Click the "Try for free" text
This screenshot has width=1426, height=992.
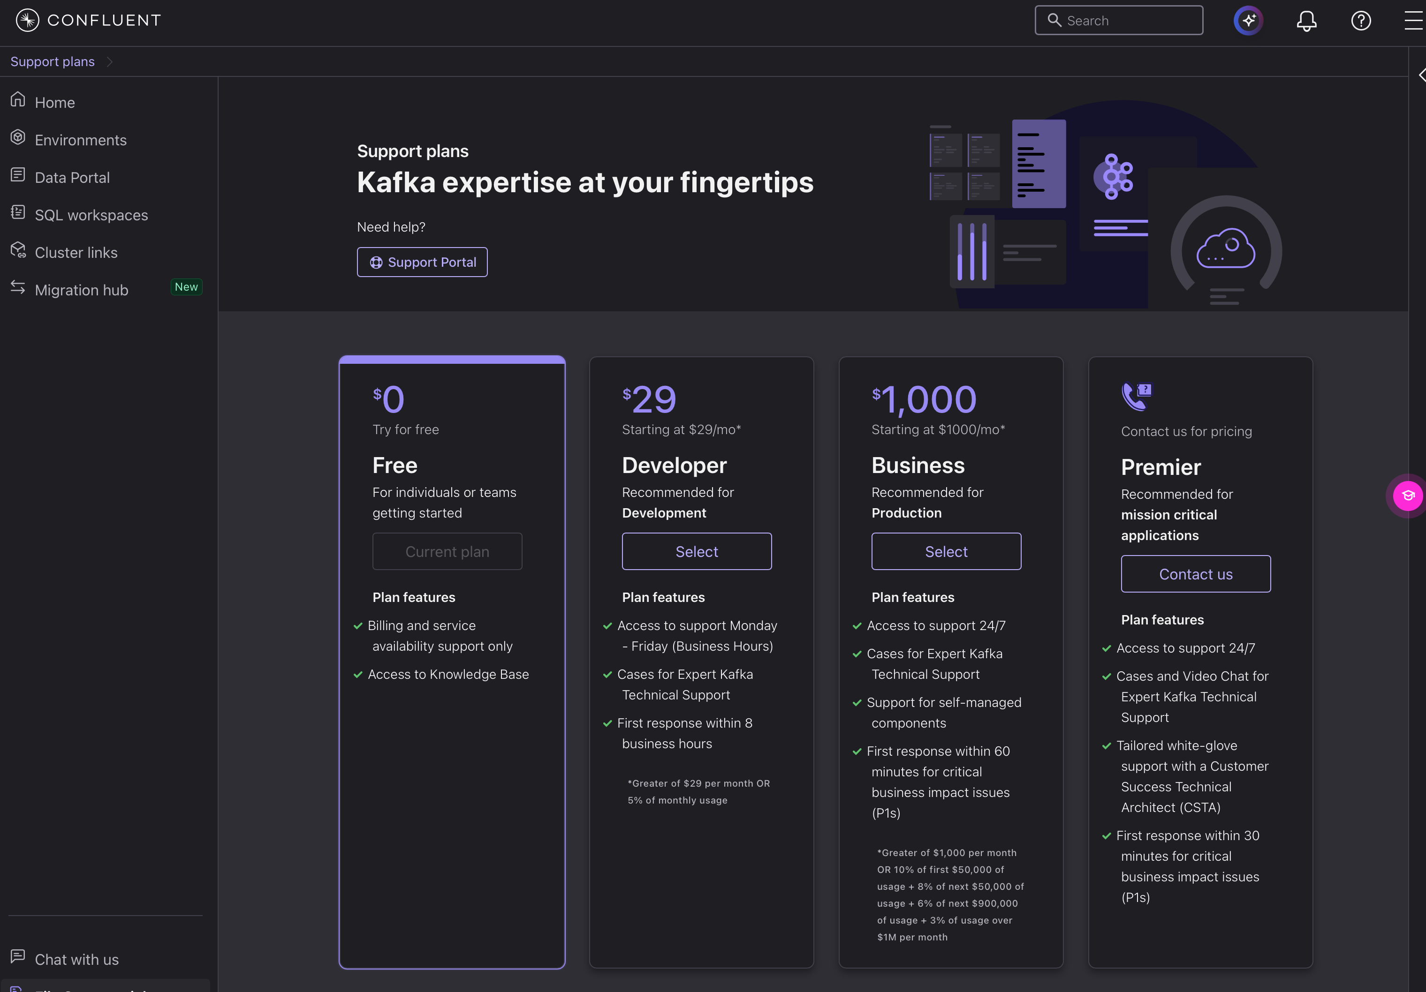click(406, 429)
